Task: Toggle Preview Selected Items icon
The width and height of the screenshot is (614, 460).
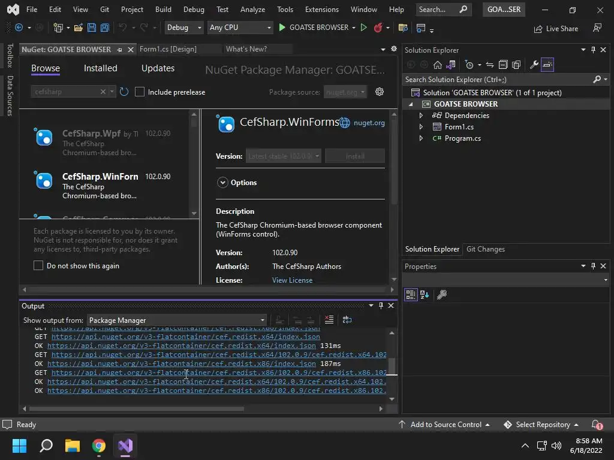Action: 547,65
